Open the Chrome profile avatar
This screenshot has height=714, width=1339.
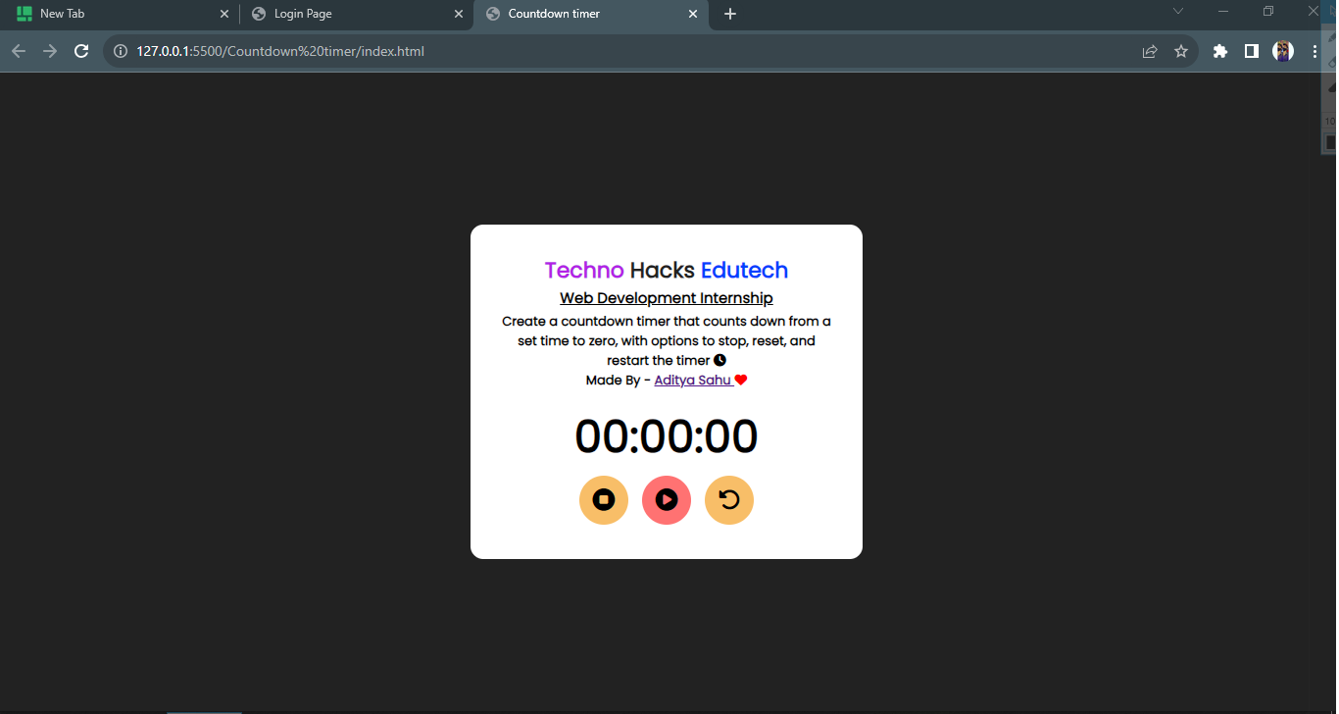click(x=1283, y=52)
